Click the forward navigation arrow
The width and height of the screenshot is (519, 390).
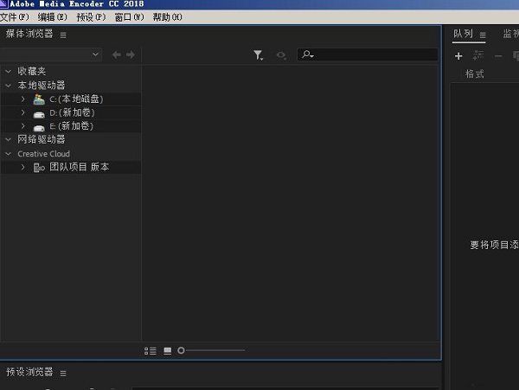pos(131,55)
